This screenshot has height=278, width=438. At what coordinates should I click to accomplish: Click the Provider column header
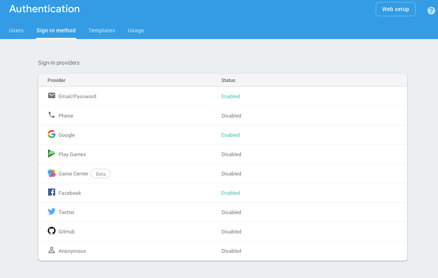56,80
